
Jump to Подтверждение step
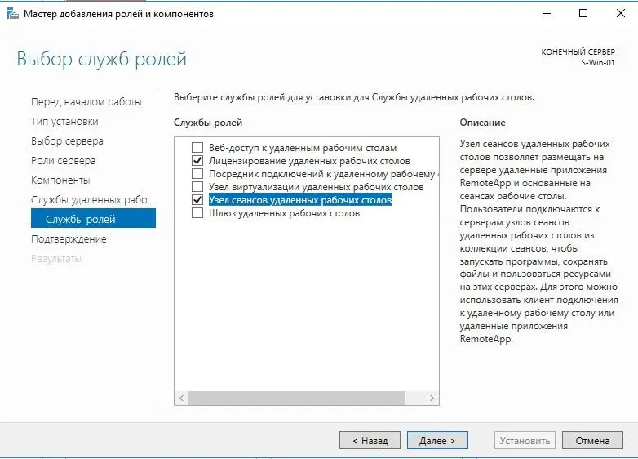69,239
